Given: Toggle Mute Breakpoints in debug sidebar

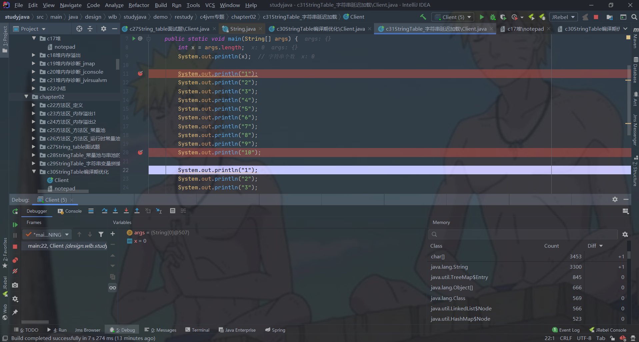Looking at the screenshot, I should coord(15,271).
